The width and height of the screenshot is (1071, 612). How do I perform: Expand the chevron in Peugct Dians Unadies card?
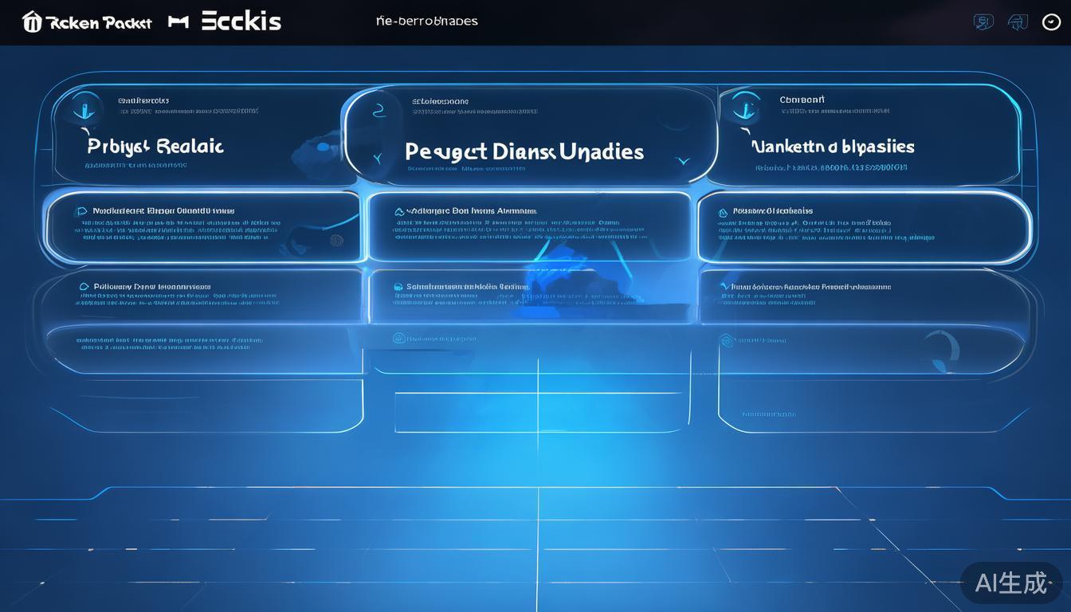pyautogui.click(x=683, y=160)
